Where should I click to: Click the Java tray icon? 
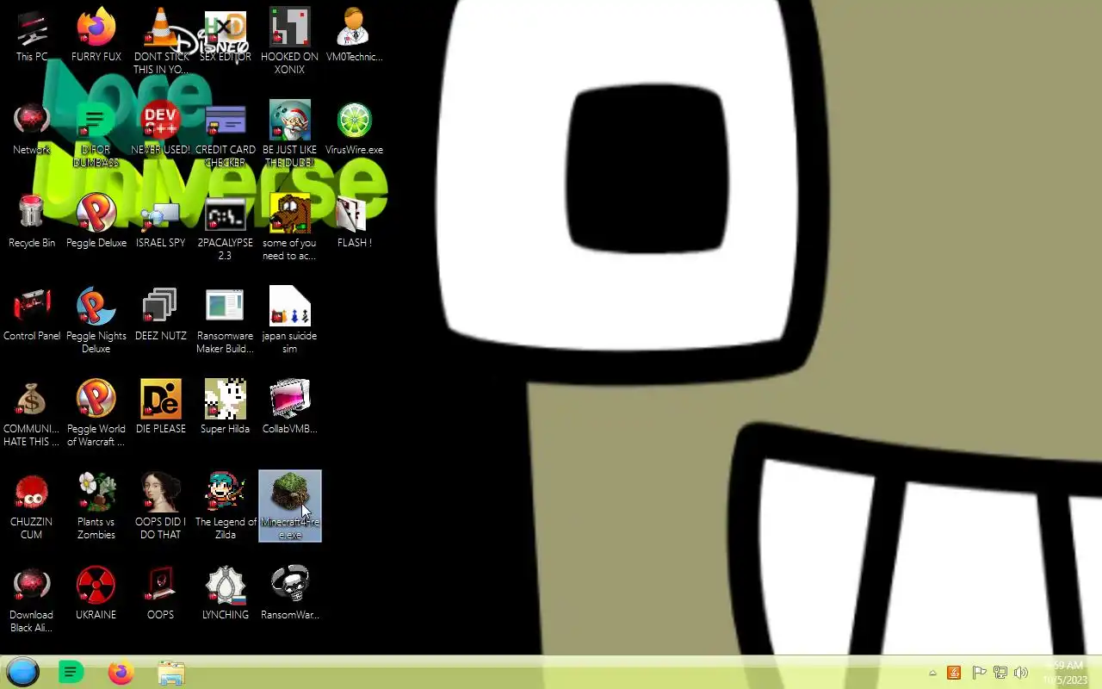(954, 673)
